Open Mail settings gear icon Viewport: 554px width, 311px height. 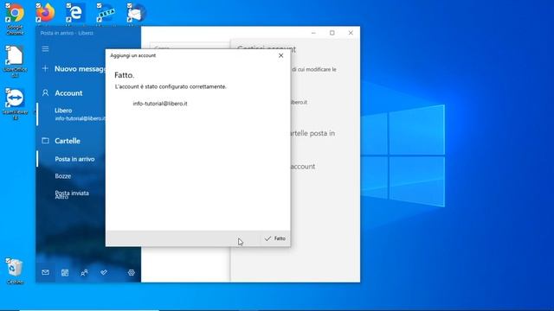(x=131, y=272)
